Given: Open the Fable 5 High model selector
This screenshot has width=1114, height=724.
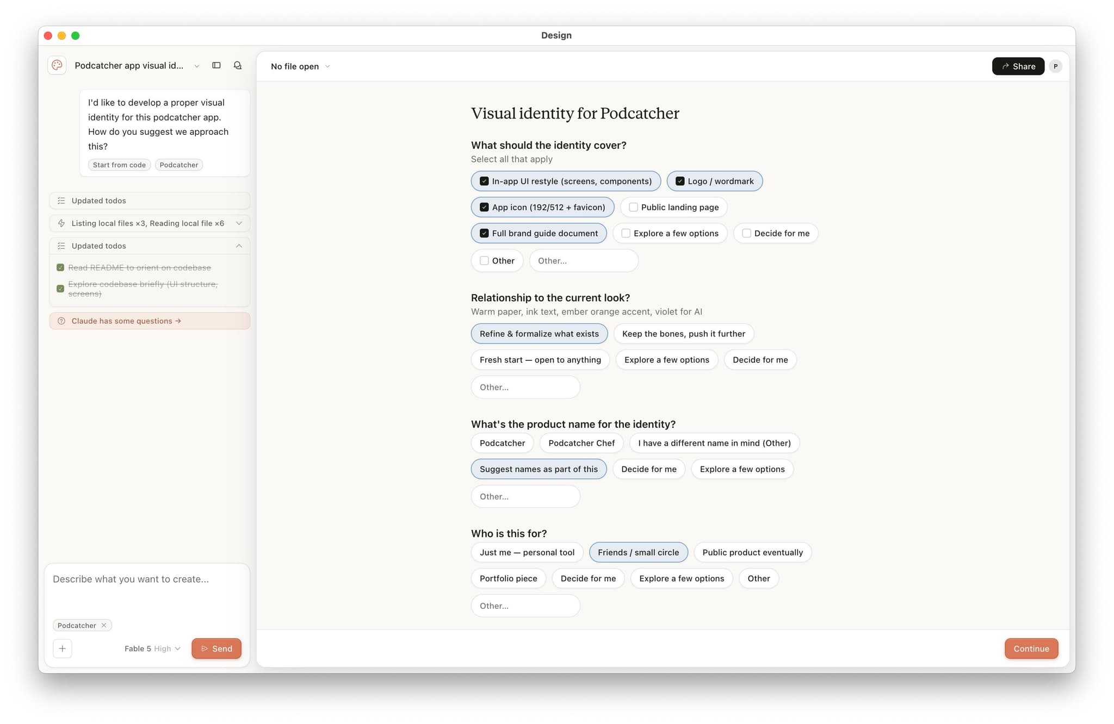Looking at the screenshot, I should (152, 649).
